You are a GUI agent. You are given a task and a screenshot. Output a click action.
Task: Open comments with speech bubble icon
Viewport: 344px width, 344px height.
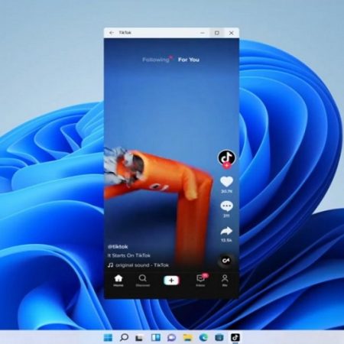click(226, 206)
